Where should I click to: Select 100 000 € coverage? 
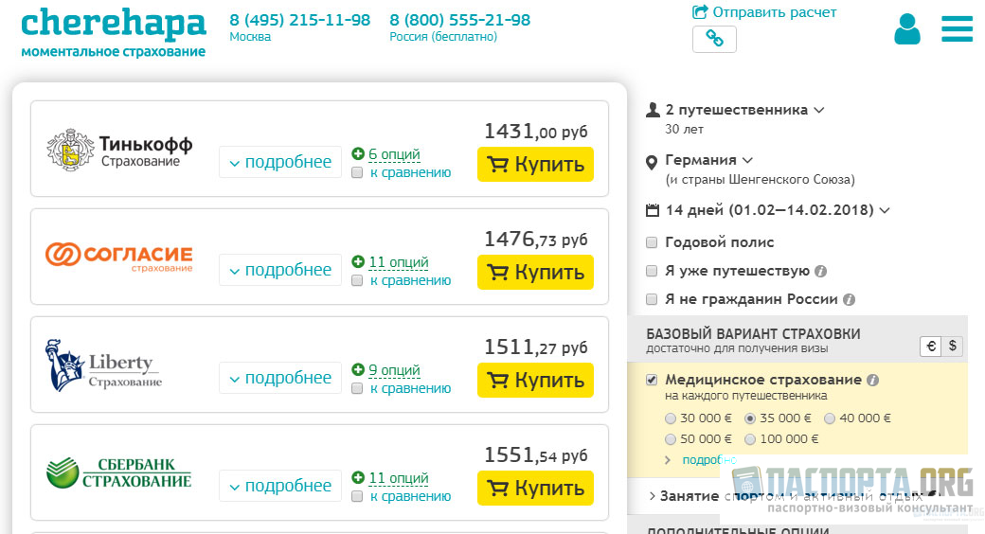pos(749,439)
